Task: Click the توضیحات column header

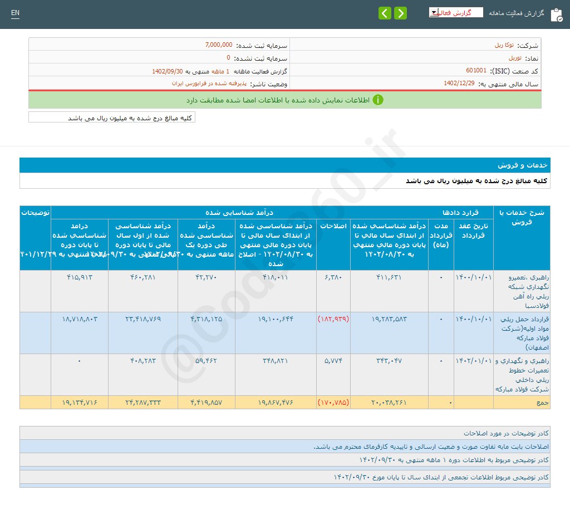Action: 36,212
